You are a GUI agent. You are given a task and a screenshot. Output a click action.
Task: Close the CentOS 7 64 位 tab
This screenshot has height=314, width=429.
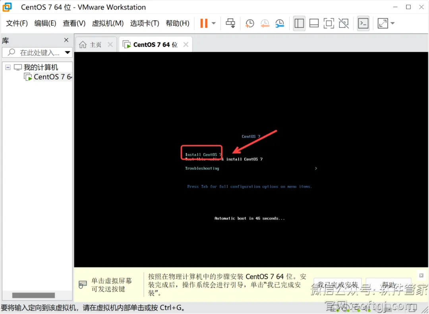[x=186, y=44]
